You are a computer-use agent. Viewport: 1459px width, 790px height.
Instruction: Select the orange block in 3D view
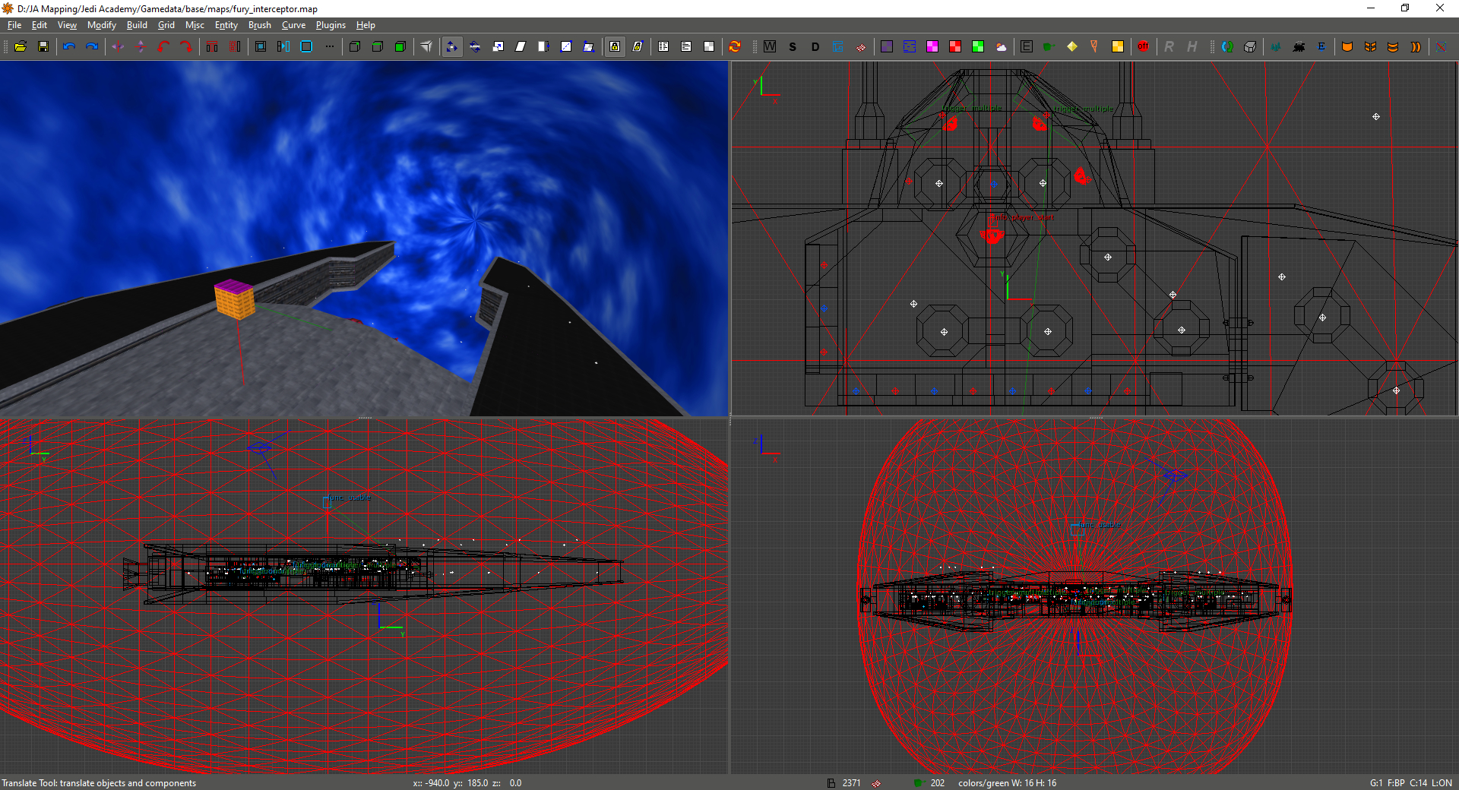point(234,299)
